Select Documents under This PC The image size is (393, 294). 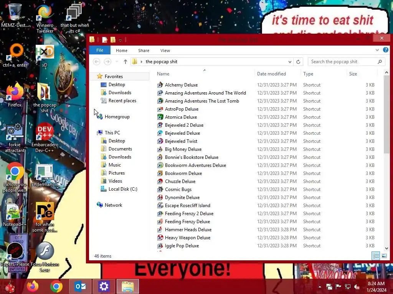[x=120, y=149]
